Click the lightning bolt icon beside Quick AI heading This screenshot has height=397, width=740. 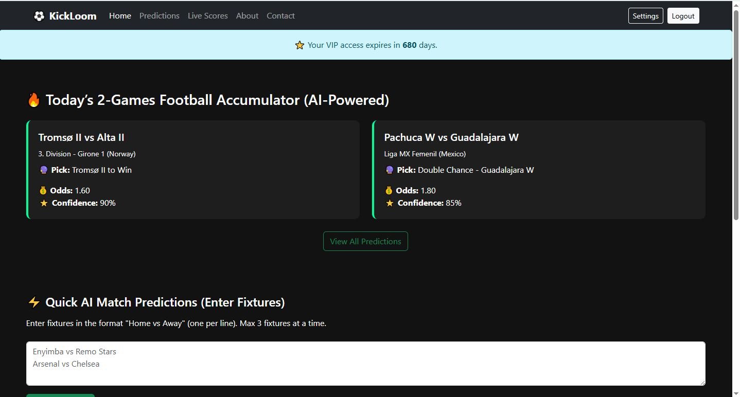click(x=34, y=302)
